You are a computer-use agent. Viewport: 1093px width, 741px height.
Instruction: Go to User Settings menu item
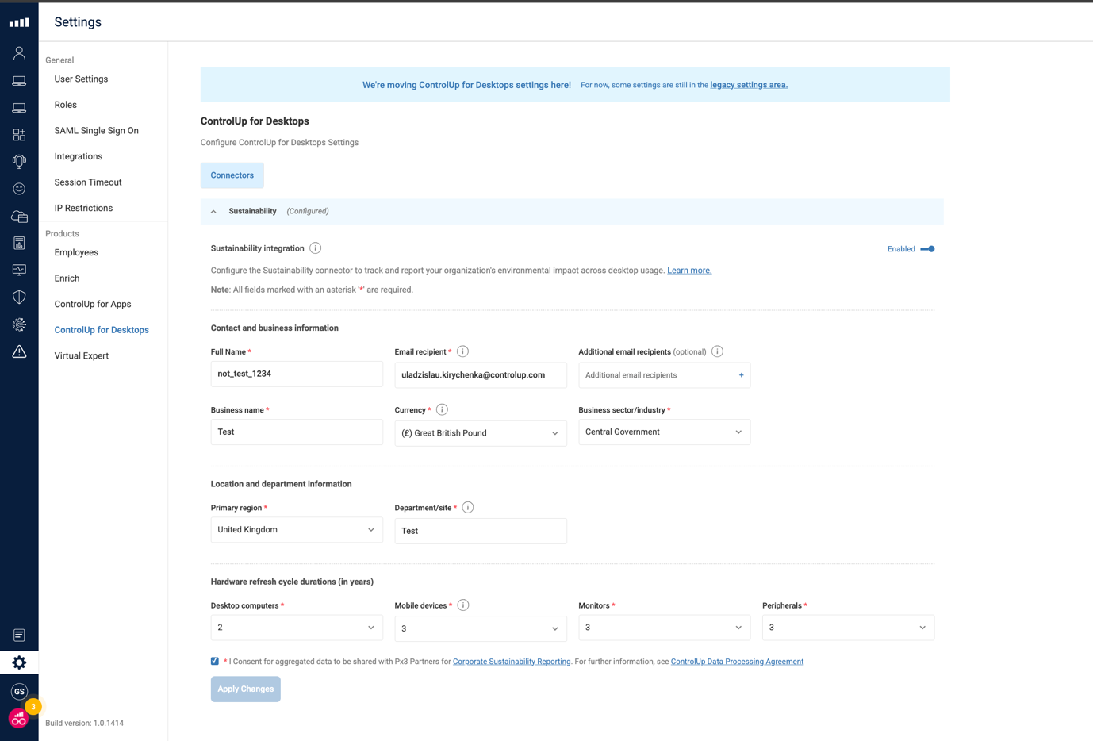point(81,79)
